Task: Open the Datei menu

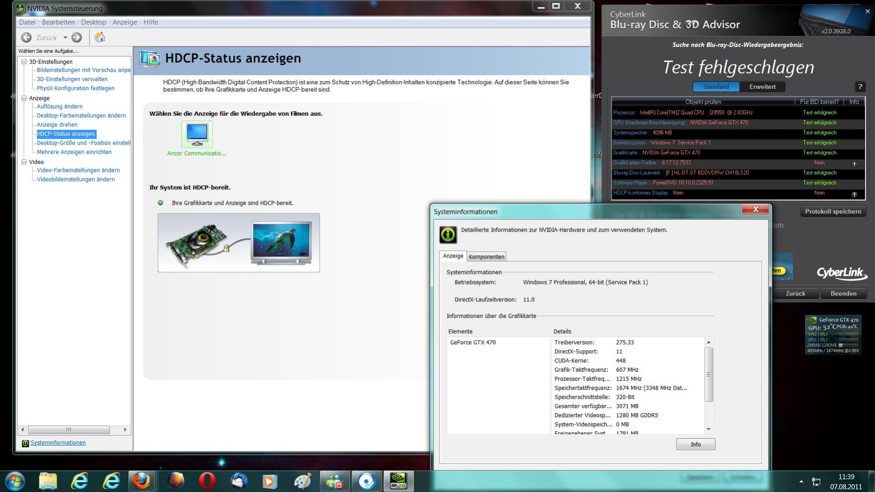Action: pos(27,22)
